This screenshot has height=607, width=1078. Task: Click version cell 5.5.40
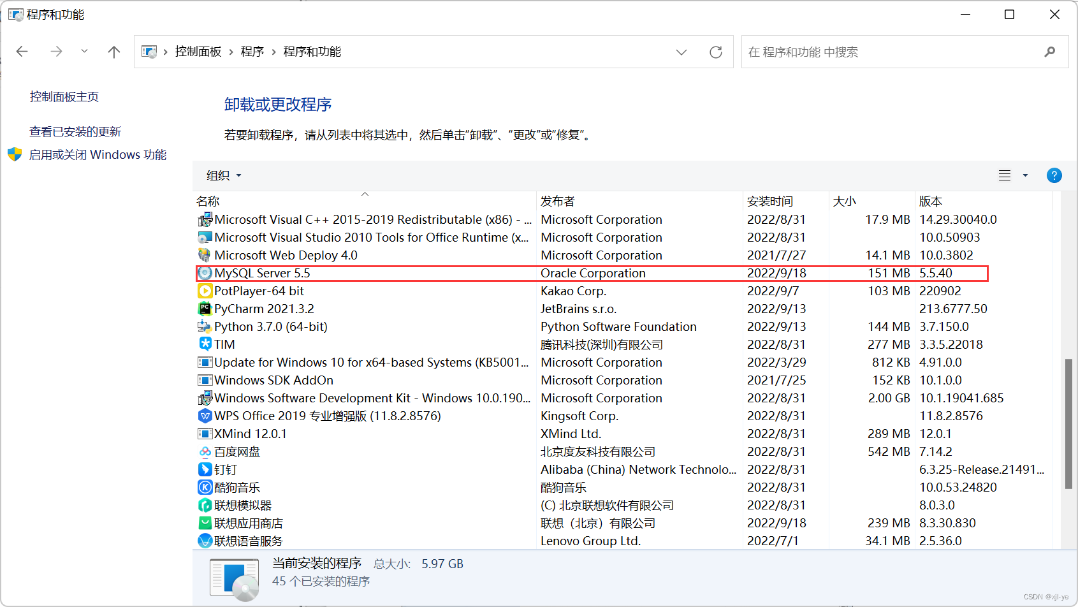point(936,273)
